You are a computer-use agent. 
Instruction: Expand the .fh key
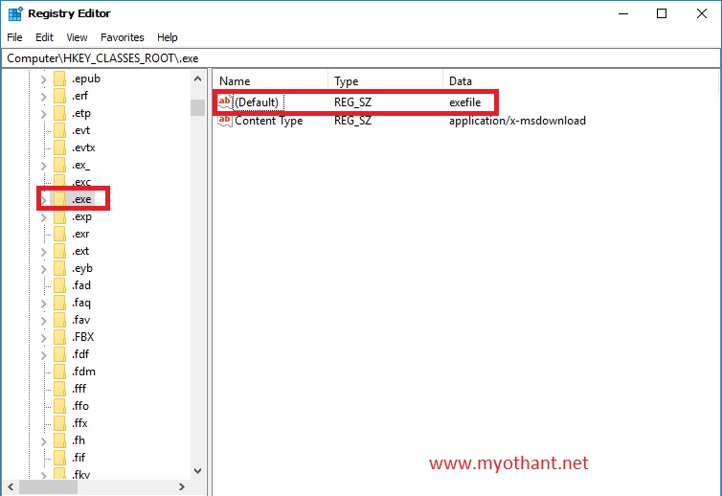pos(43,440)
